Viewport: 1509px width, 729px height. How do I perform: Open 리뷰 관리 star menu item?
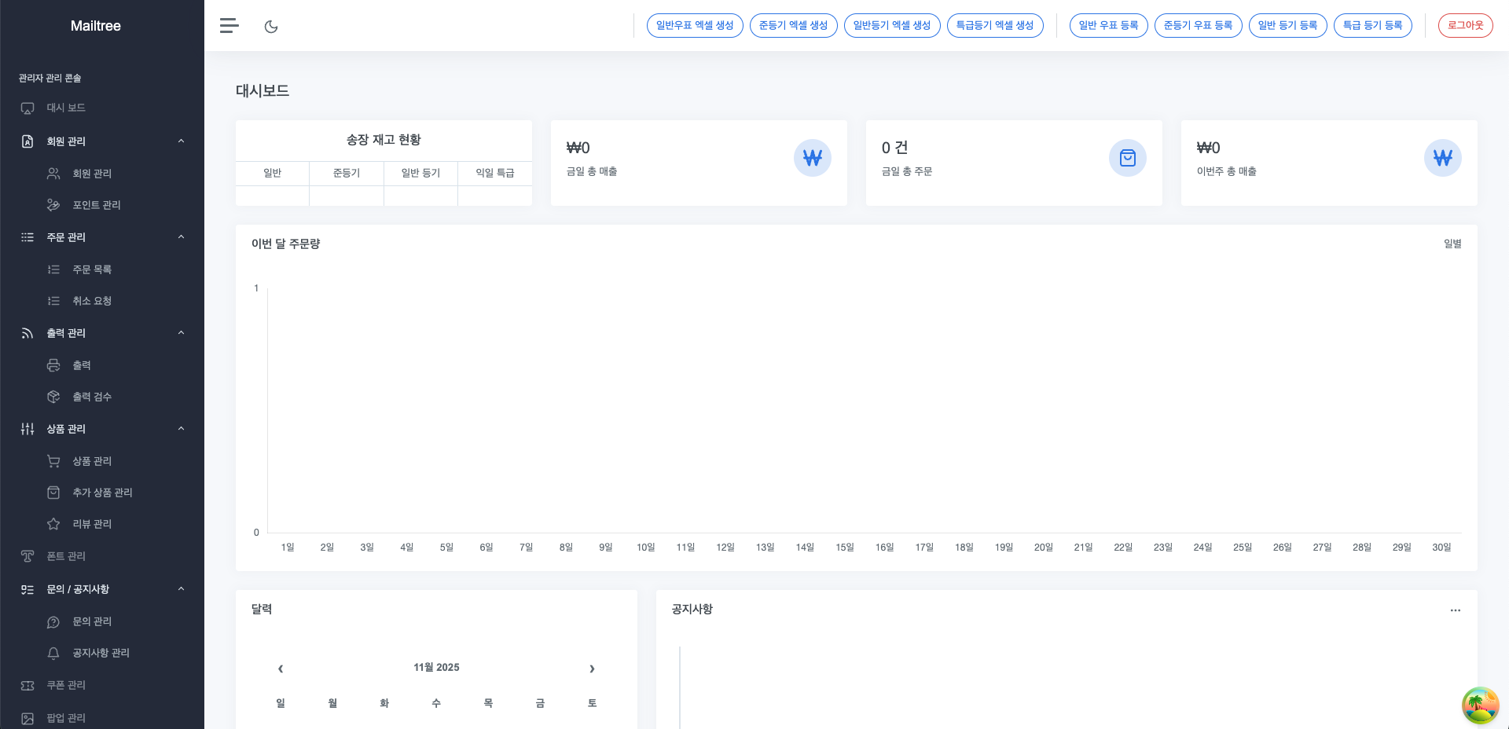pos(91,524)
